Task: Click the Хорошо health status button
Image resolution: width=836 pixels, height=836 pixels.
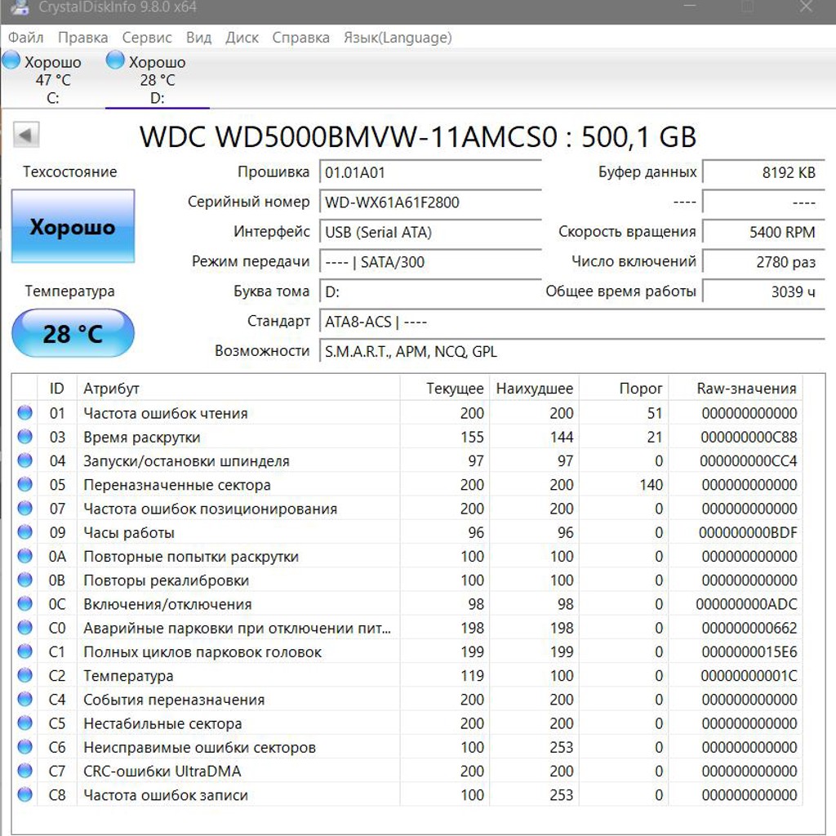Action: pos(73,227)
